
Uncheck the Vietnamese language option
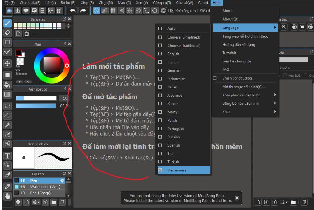pos(160,170)
